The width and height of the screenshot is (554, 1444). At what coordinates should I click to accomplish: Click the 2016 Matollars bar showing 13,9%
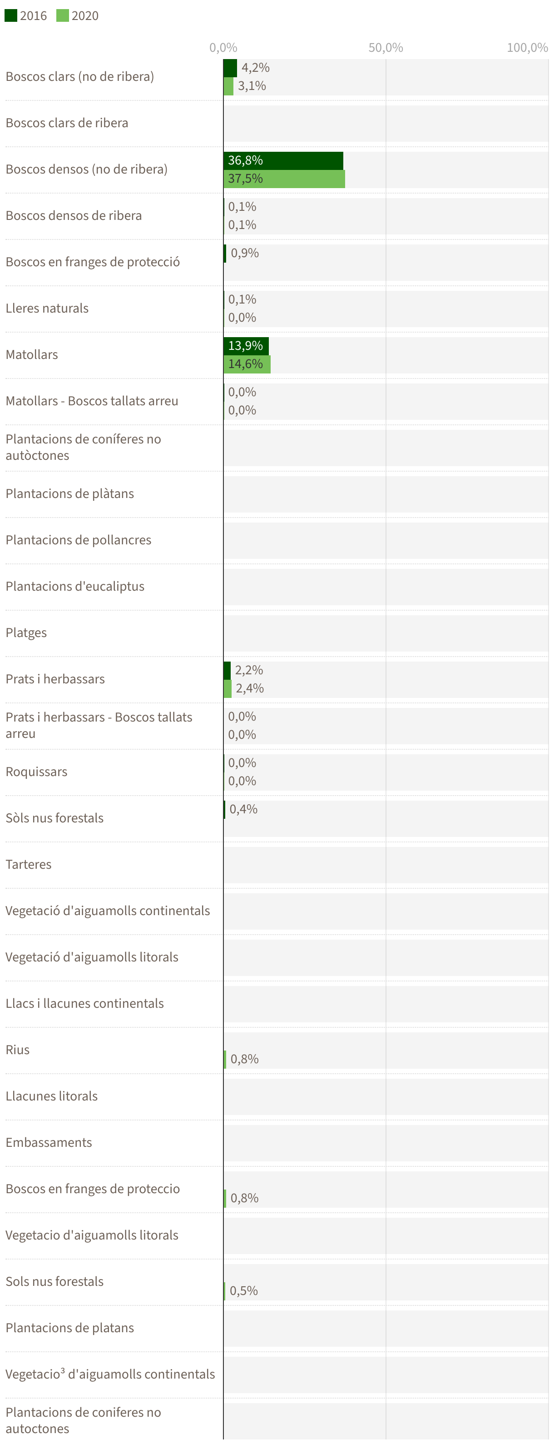(246, 346)
